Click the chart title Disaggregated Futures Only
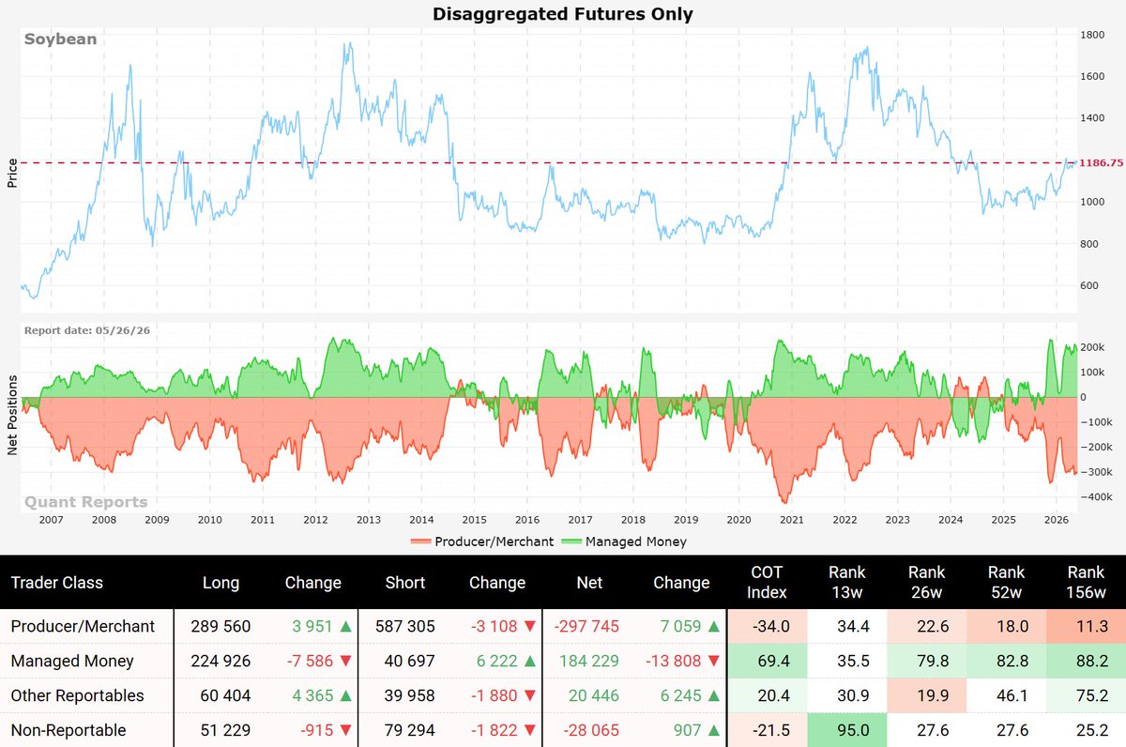This screenshot has height=747, width=1126. pos(563,14)
